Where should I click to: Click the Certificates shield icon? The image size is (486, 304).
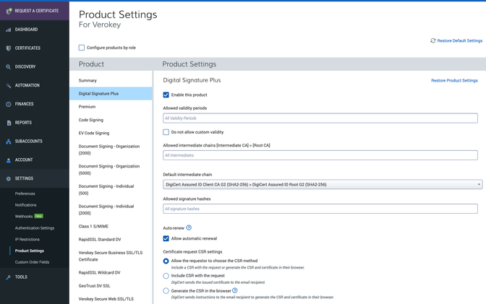[x=9, y=48]
